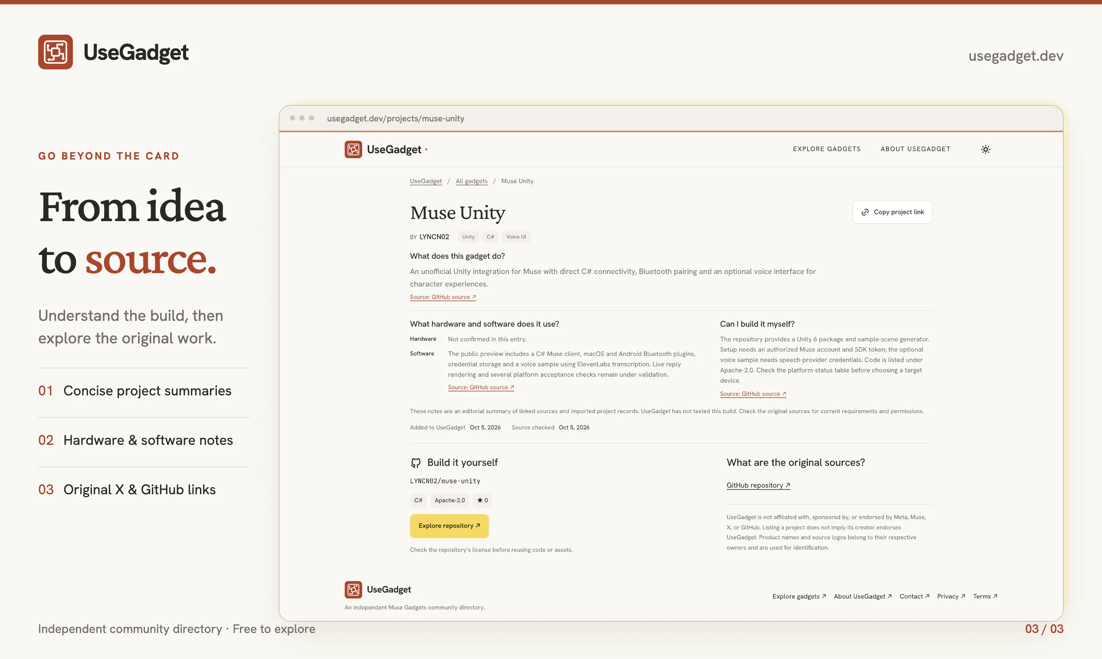Click the usegadget.dev text at the banner's top right
This screenshot has width=1102, height=659.
[x=1016, y=55]
